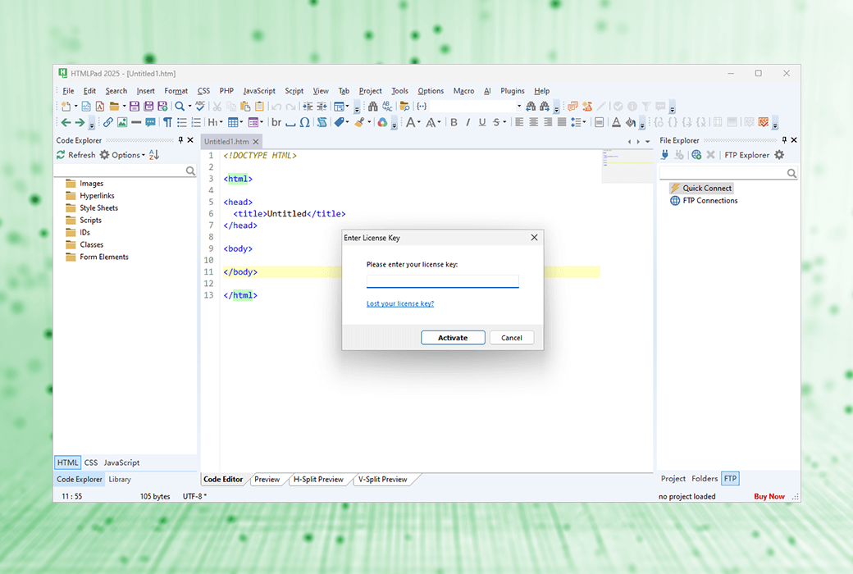Open the New document dropdown arrow
The image size is (853, 574).
(x=75, y=106)
